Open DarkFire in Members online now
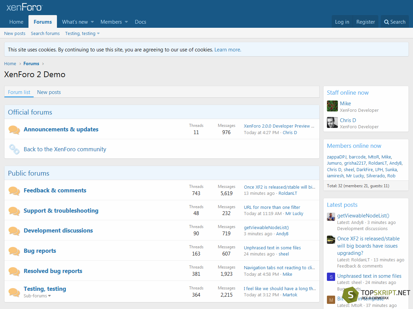413x309 pixels. pyautogui.click(x=364, y=170)
